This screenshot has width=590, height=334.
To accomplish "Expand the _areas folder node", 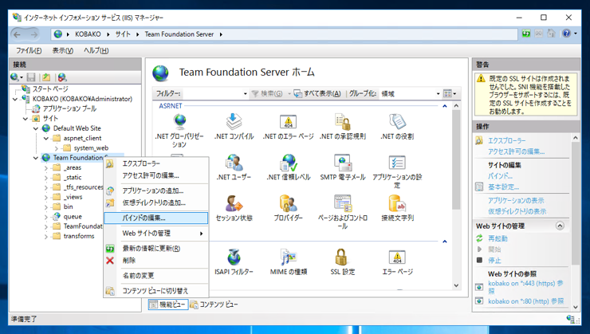I will coord(46,167).
